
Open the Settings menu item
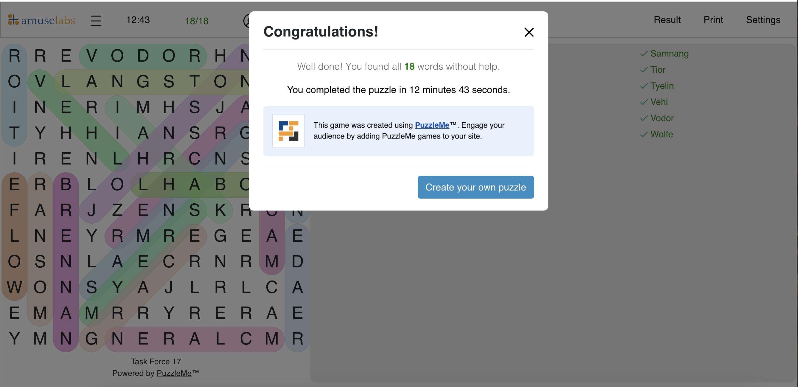click(x=763, y=20)
